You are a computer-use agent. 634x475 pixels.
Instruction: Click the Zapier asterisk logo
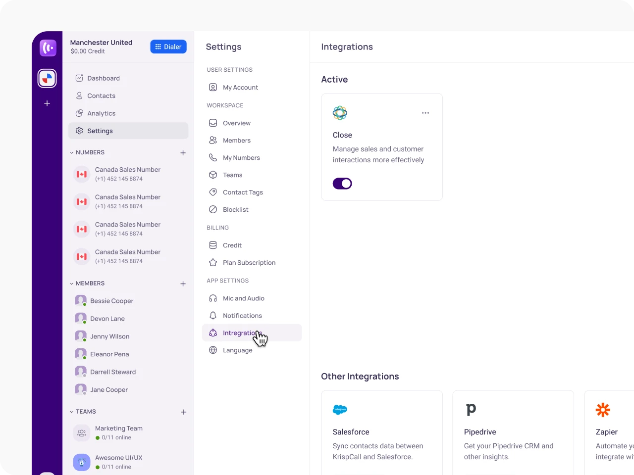point(603,410)
